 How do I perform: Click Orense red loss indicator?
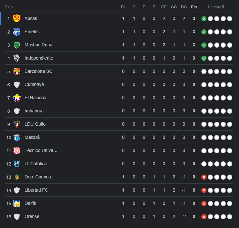click(204, 217)
